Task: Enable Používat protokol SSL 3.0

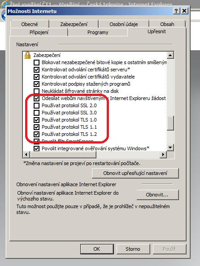Action: pos(36,113)
